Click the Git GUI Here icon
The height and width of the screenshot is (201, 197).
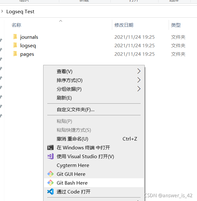50,174
